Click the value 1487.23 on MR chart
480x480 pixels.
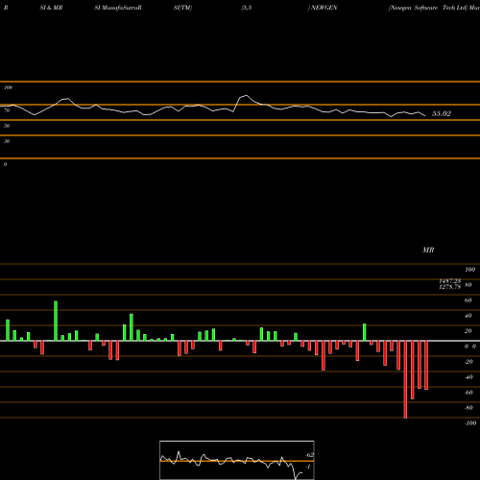click(x=449, y=281)
